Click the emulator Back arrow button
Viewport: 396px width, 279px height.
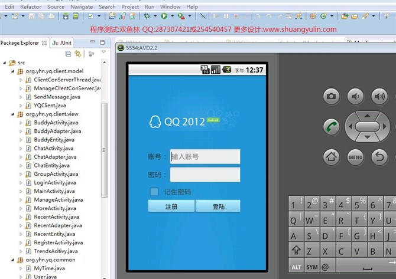point(379,157)
